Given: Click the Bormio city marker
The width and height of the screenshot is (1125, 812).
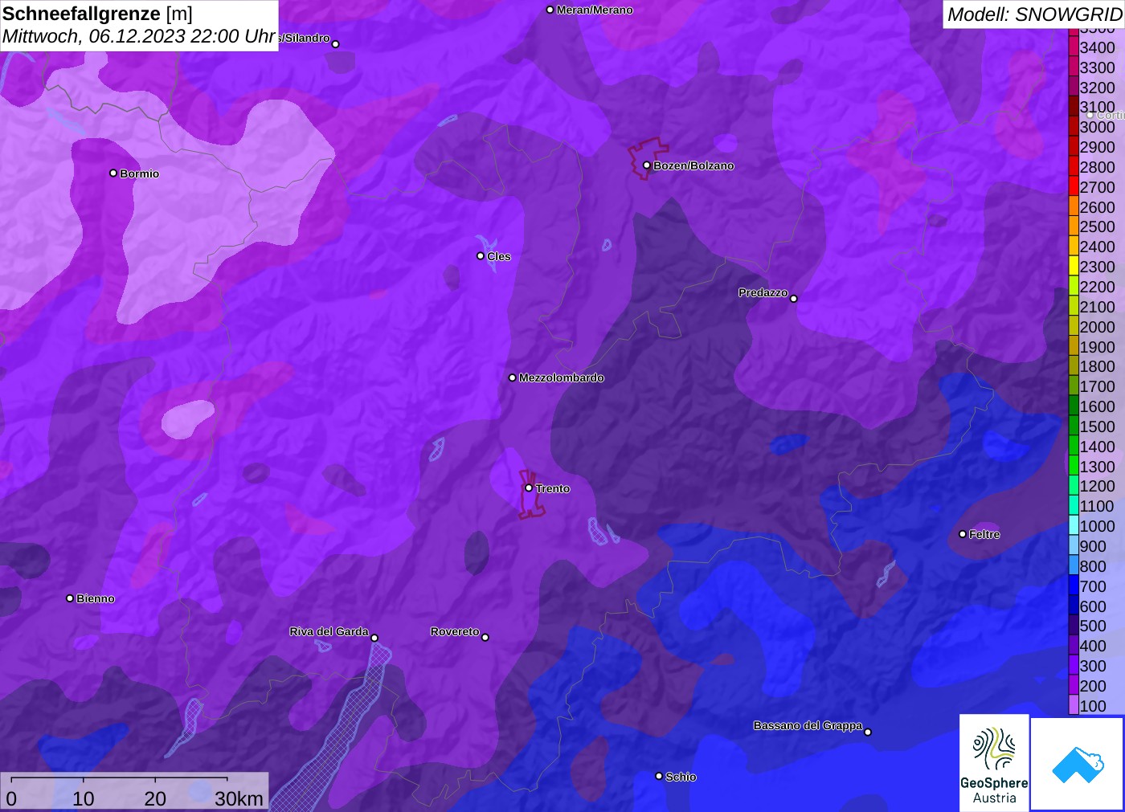Looking at the screenshot, I should [113, 173].
